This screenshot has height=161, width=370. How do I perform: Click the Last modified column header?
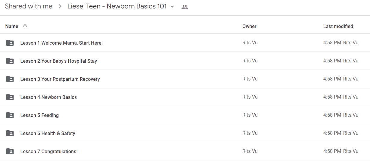click(338, 26)
